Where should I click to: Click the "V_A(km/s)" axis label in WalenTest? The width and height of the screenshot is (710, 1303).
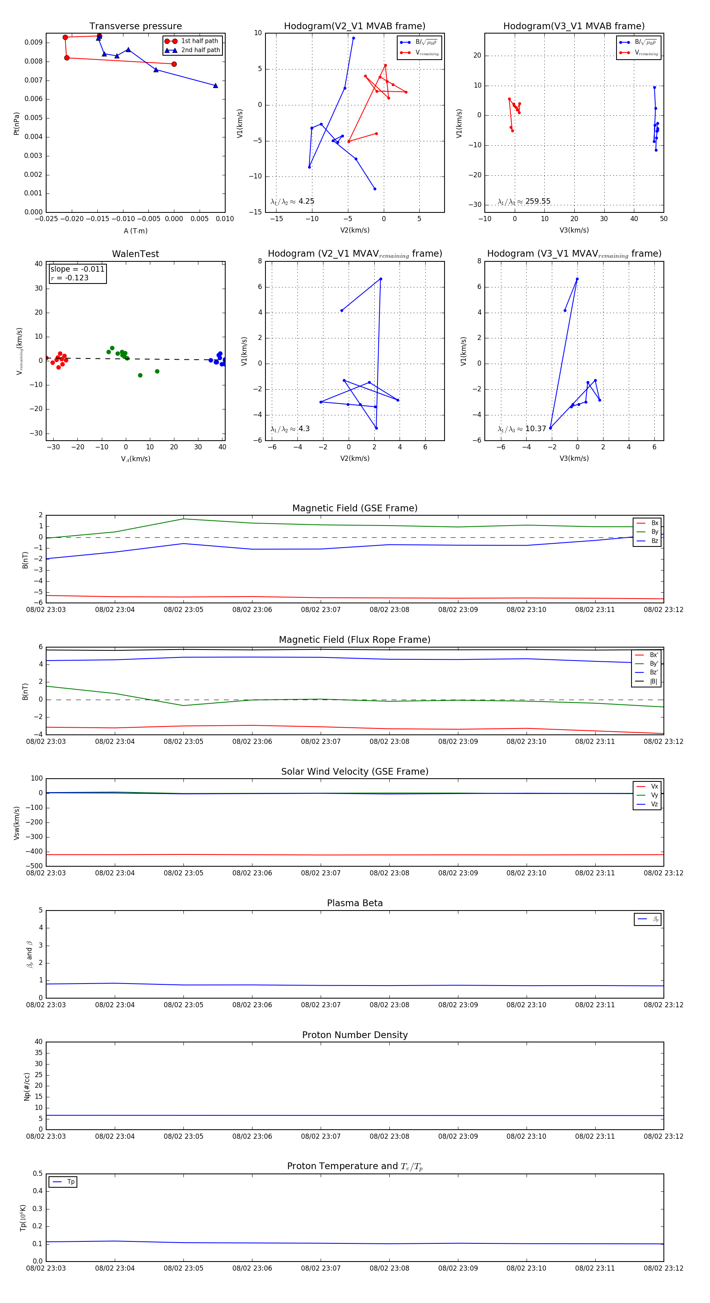tap(135, 459)
